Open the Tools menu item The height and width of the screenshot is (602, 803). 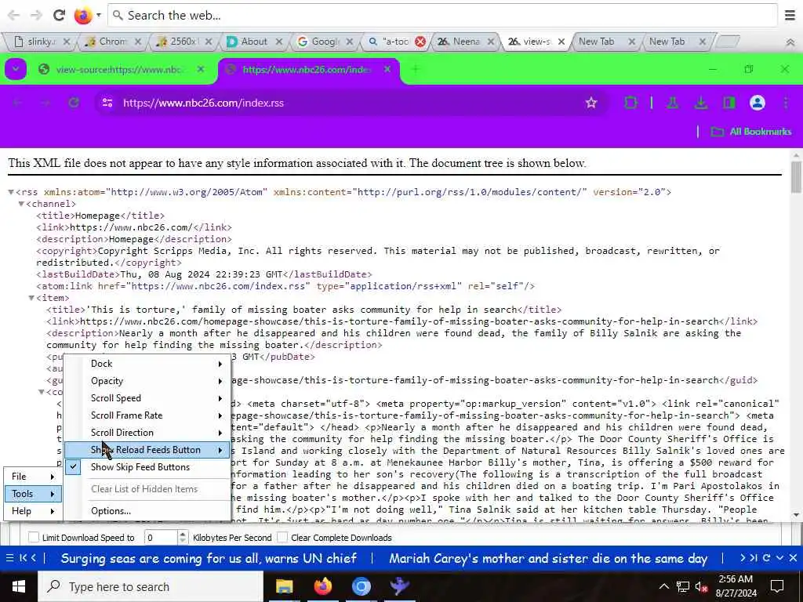33,494
